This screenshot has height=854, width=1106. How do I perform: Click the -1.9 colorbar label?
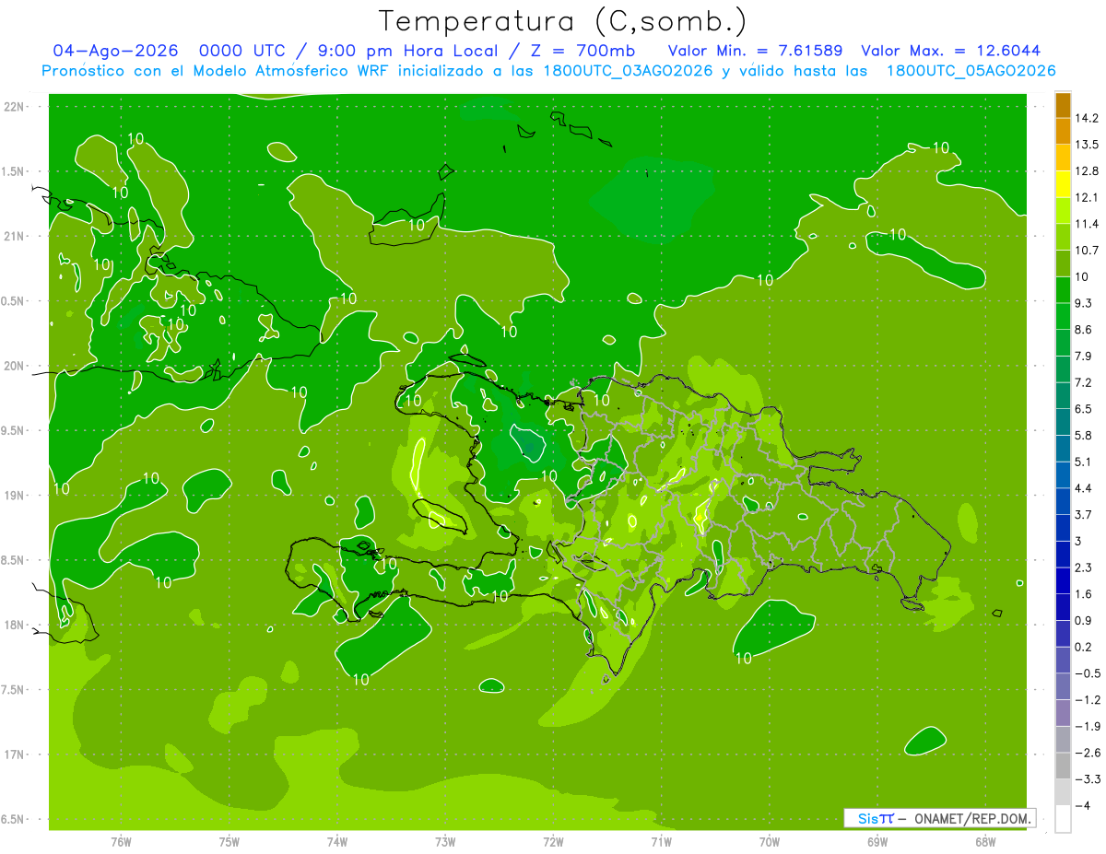[1087, 727]
